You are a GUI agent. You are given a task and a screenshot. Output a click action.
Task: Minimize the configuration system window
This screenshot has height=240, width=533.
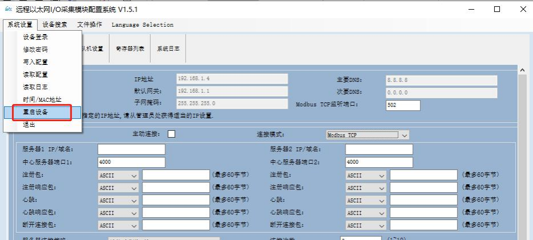coord(471,10)
